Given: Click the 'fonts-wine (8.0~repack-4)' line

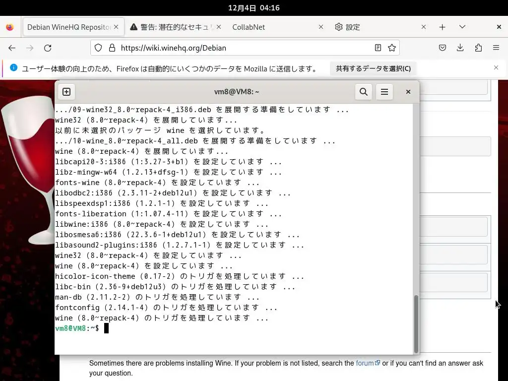Looking at the screenshot, I should click(157, 183).
